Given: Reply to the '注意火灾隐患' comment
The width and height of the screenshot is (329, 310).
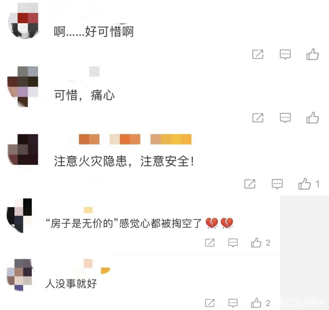Looking at the screenshot, I should (x=277, y=184).
